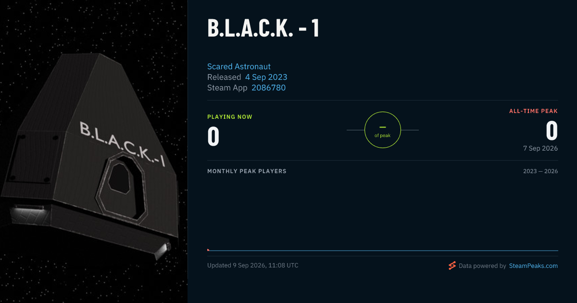The height and width of the screenshot is (303, 577).
Task: Select the 4 Sep 2023 release date
Action: point(266,77)
